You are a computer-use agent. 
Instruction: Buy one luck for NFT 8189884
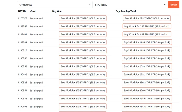click(83, 42)
